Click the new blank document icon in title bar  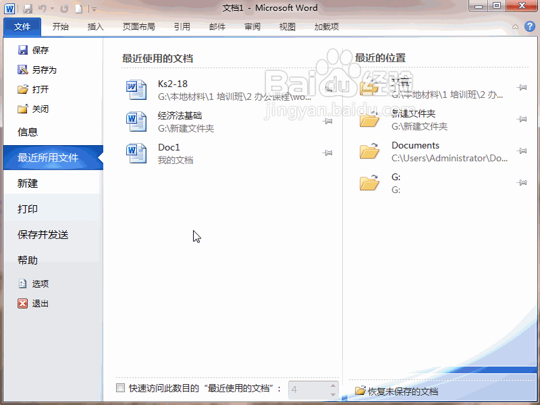click(79, 9)
